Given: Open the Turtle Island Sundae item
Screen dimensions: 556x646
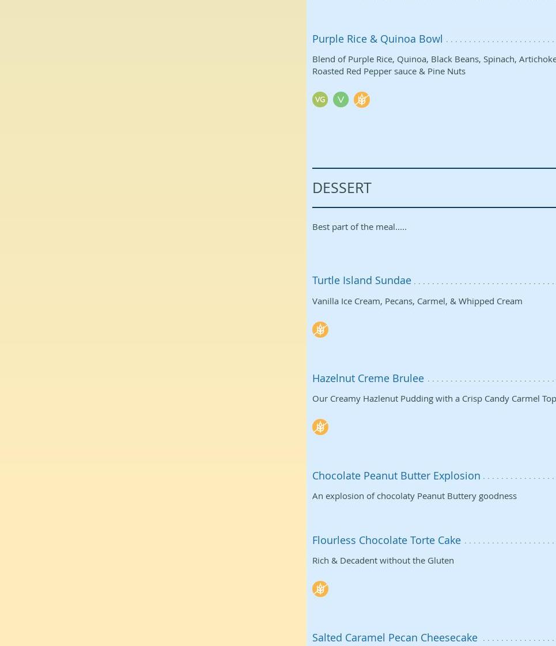Looking at the screenshot, I should point(362,280).
